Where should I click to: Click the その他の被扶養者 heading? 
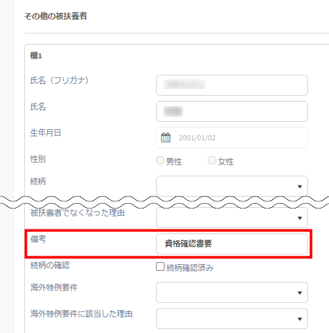click(x=56, y=16)
